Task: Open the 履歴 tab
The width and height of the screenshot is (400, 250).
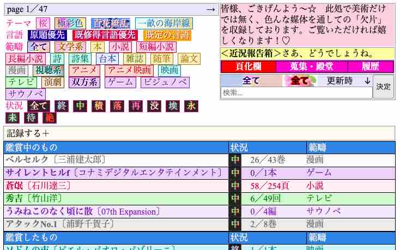Action: (x=363, y=66)
